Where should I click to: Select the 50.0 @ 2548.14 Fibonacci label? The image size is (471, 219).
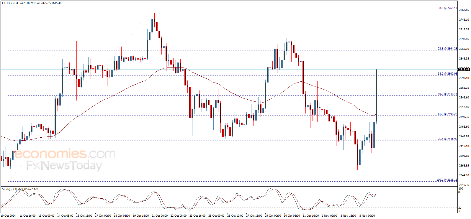tap(447, 94)
